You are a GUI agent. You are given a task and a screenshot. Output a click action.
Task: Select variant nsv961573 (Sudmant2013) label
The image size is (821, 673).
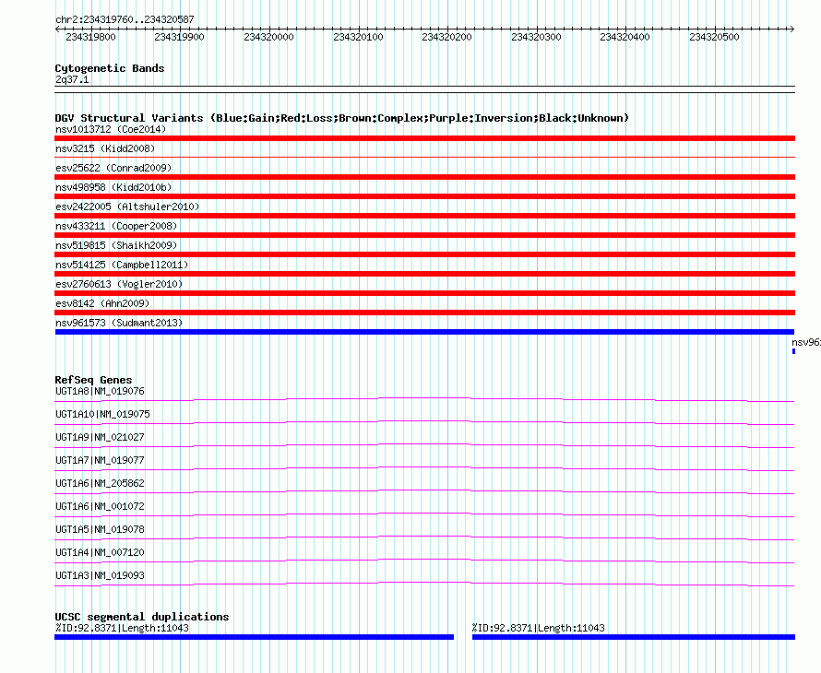click(x=119, y=323)
